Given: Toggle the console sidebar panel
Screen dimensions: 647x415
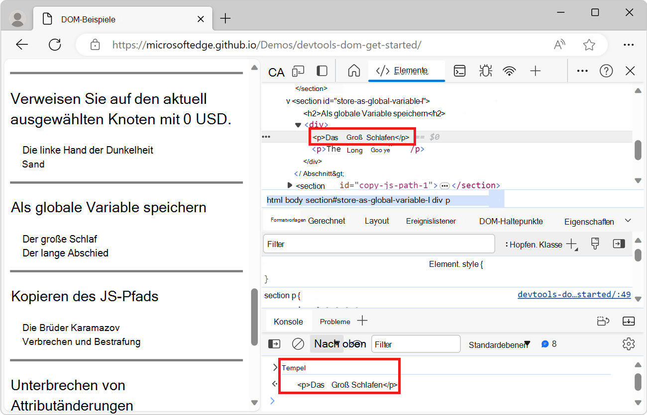Looking at the screenshot, I should click(x=274, y=343).
